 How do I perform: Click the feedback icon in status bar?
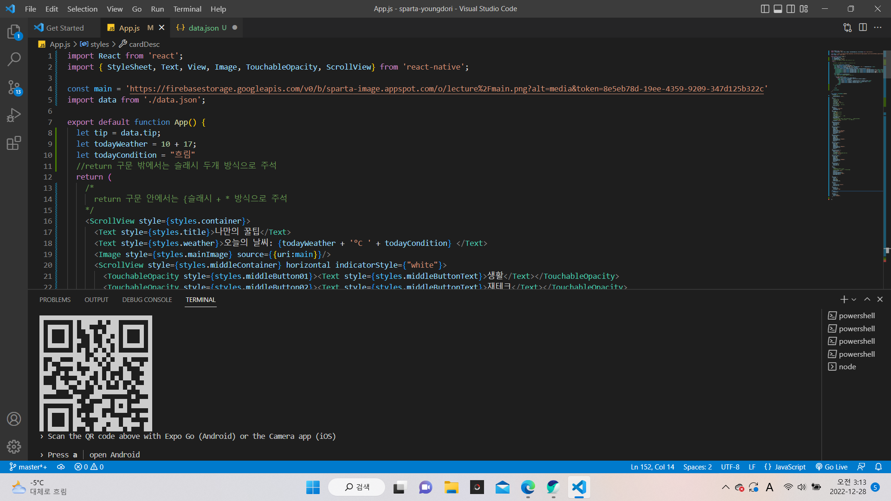pyautogui.click(x=861, y=467)
